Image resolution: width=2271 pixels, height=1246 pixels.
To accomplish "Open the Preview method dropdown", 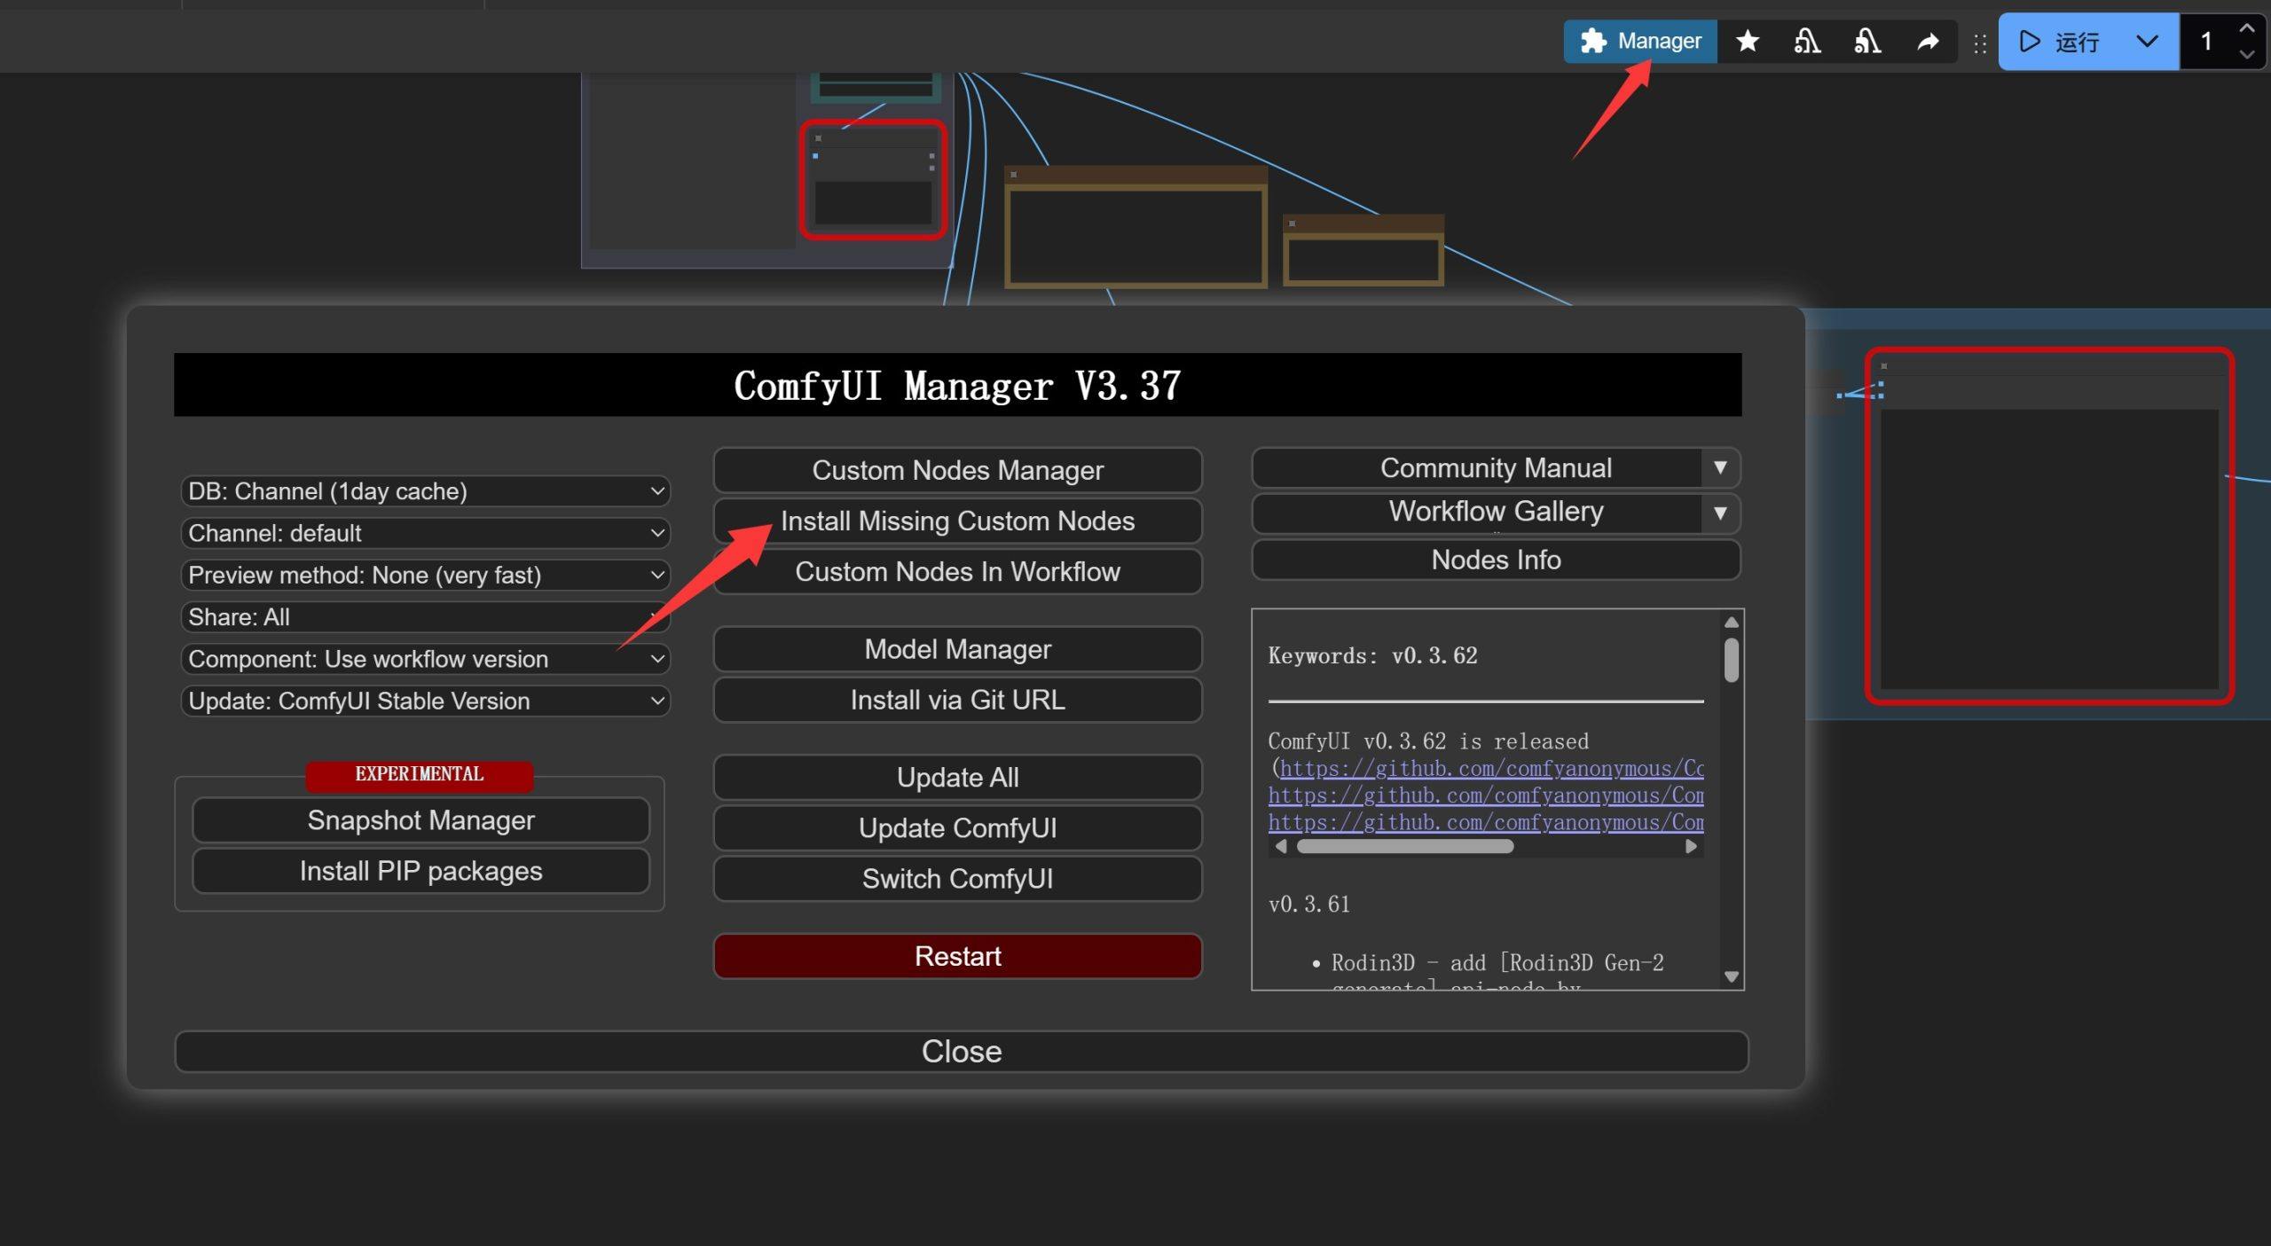I will pyautogui.click(x=425, y=575).
